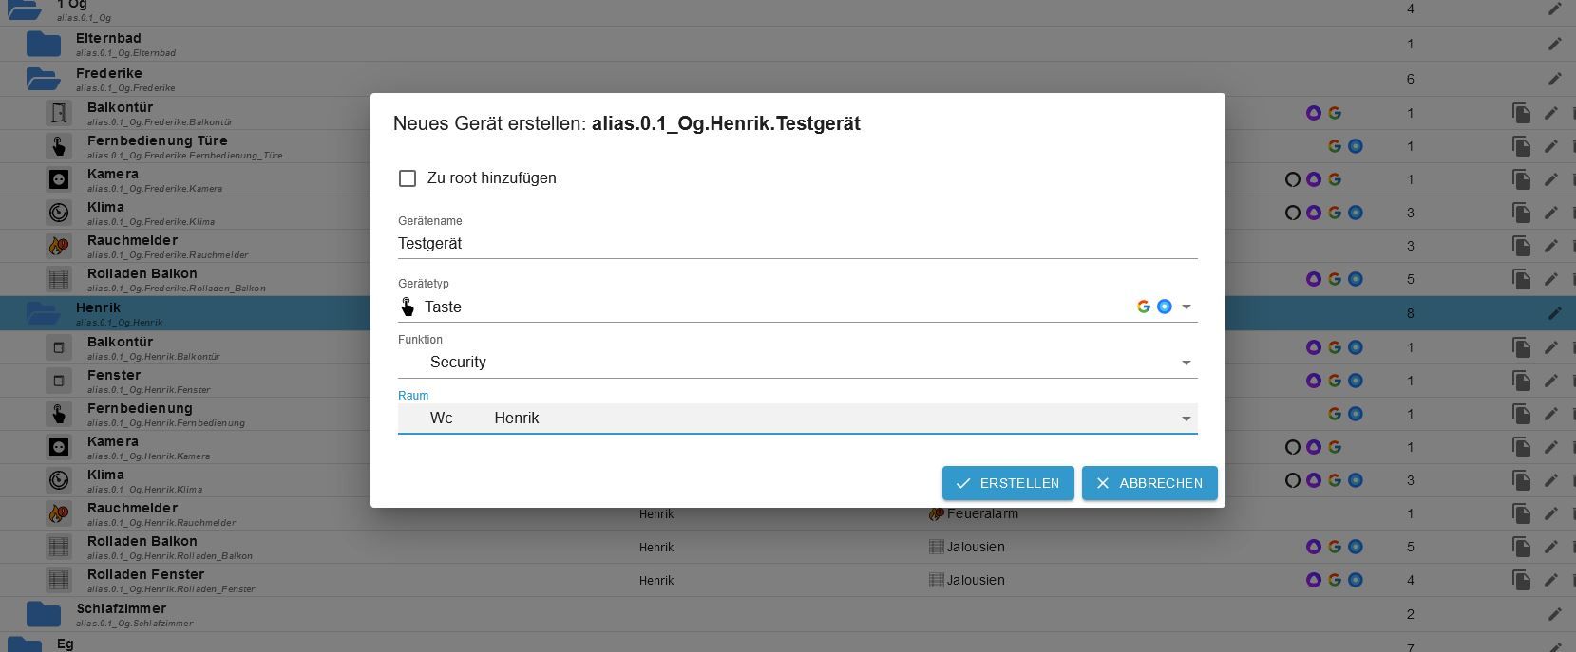The image size is (1576, 652).
Task: Click the Rolladen Balkon blinds icon under Frederike
Action: [x=59, y=279]
